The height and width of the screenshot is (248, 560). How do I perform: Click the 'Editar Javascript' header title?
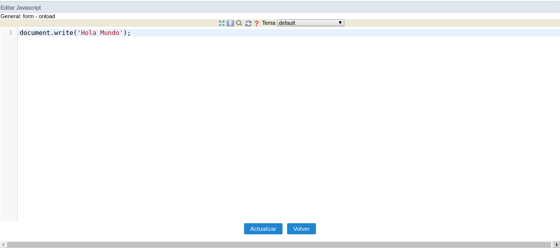coord(21,8)
